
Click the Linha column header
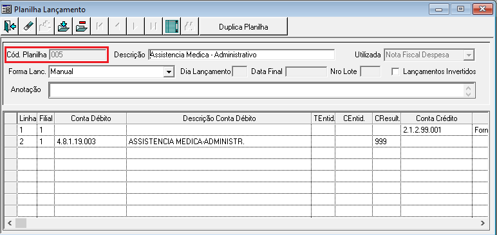point(27,118)
